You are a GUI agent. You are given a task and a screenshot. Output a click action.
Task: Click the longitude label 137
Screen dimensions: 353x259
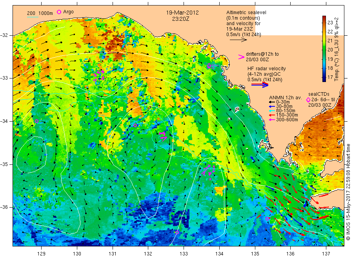coord(326,254)
